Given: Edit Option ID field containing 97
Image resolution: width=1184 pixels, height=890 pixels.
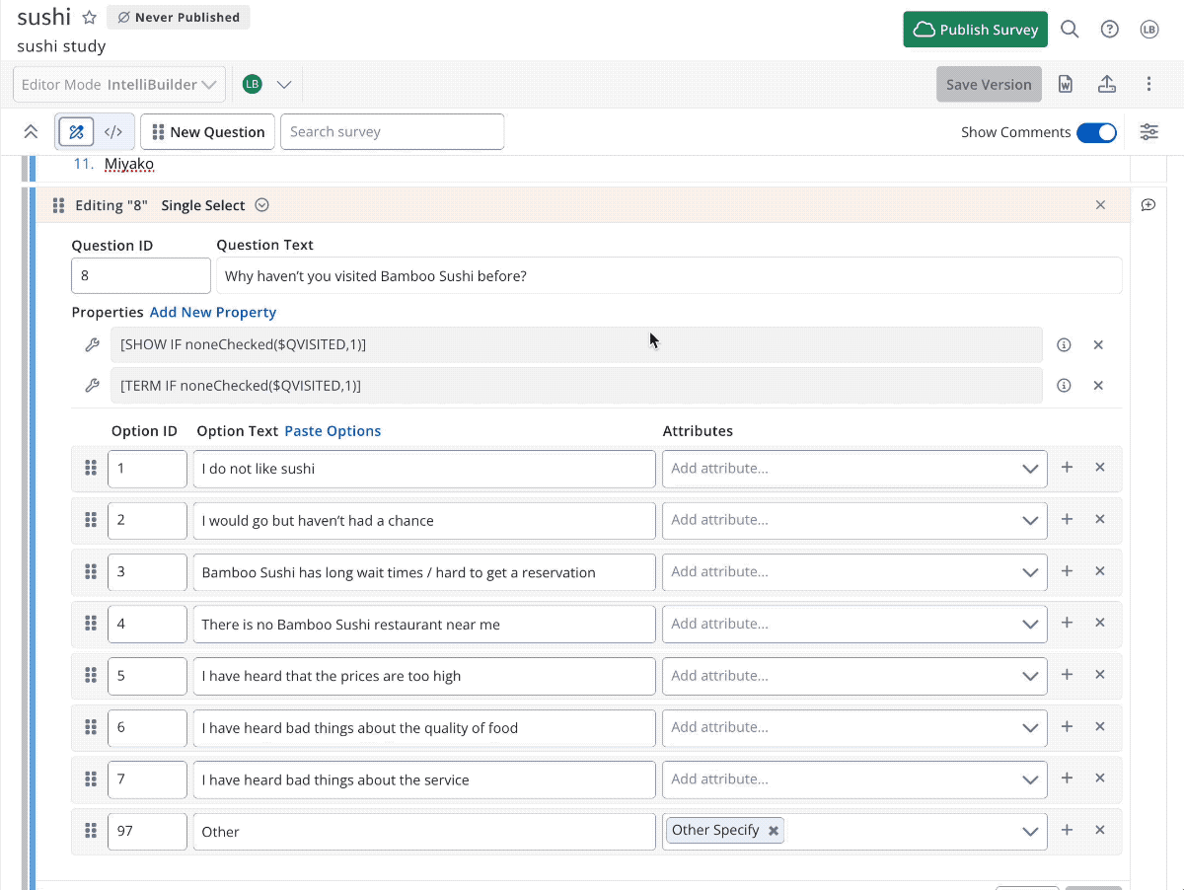Looking at the screenshot, I should coord(147,832).
